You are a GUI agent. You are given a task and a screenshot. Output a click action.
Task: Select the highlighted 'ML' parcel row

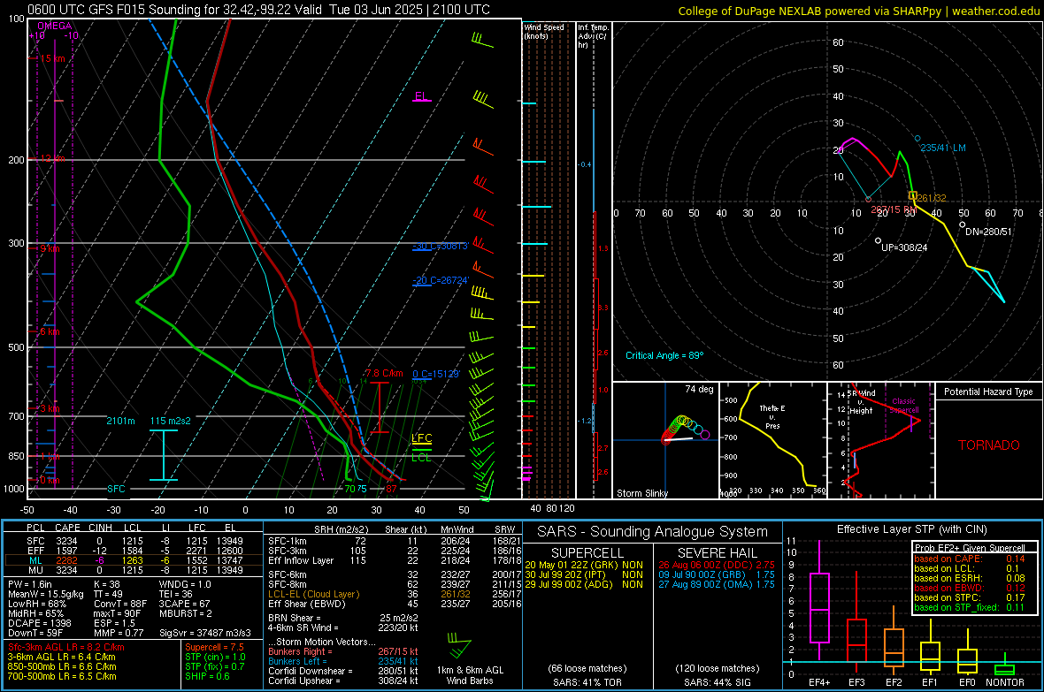click(x=133, y=560)
